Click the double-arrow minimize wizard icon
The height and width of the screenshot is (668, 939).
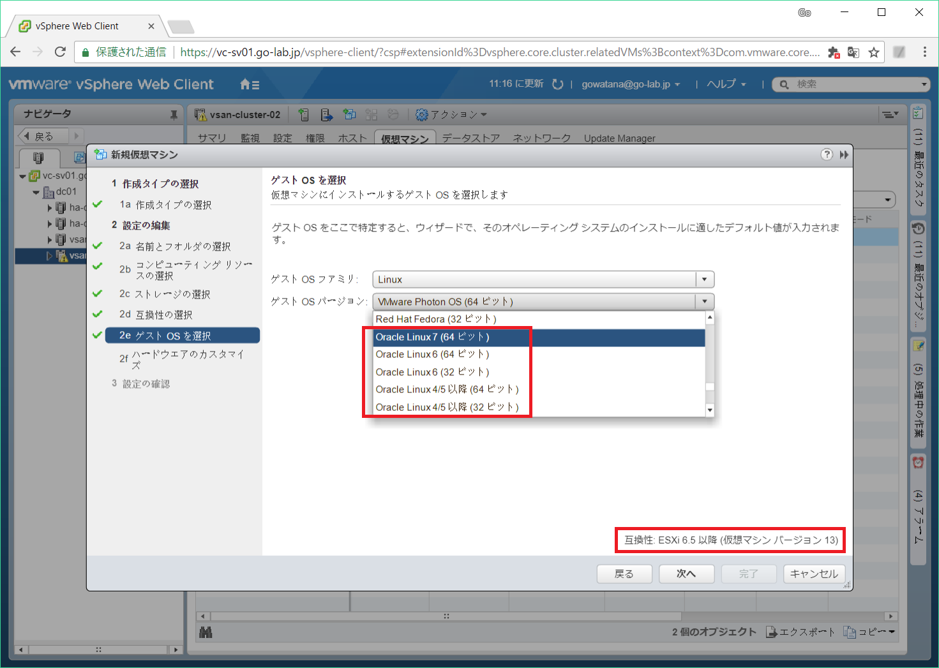click(844, 154)
